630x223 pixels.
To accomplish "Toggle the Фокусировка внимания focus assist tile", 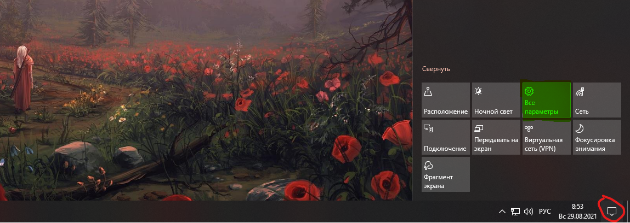I will tap(597, 137).
